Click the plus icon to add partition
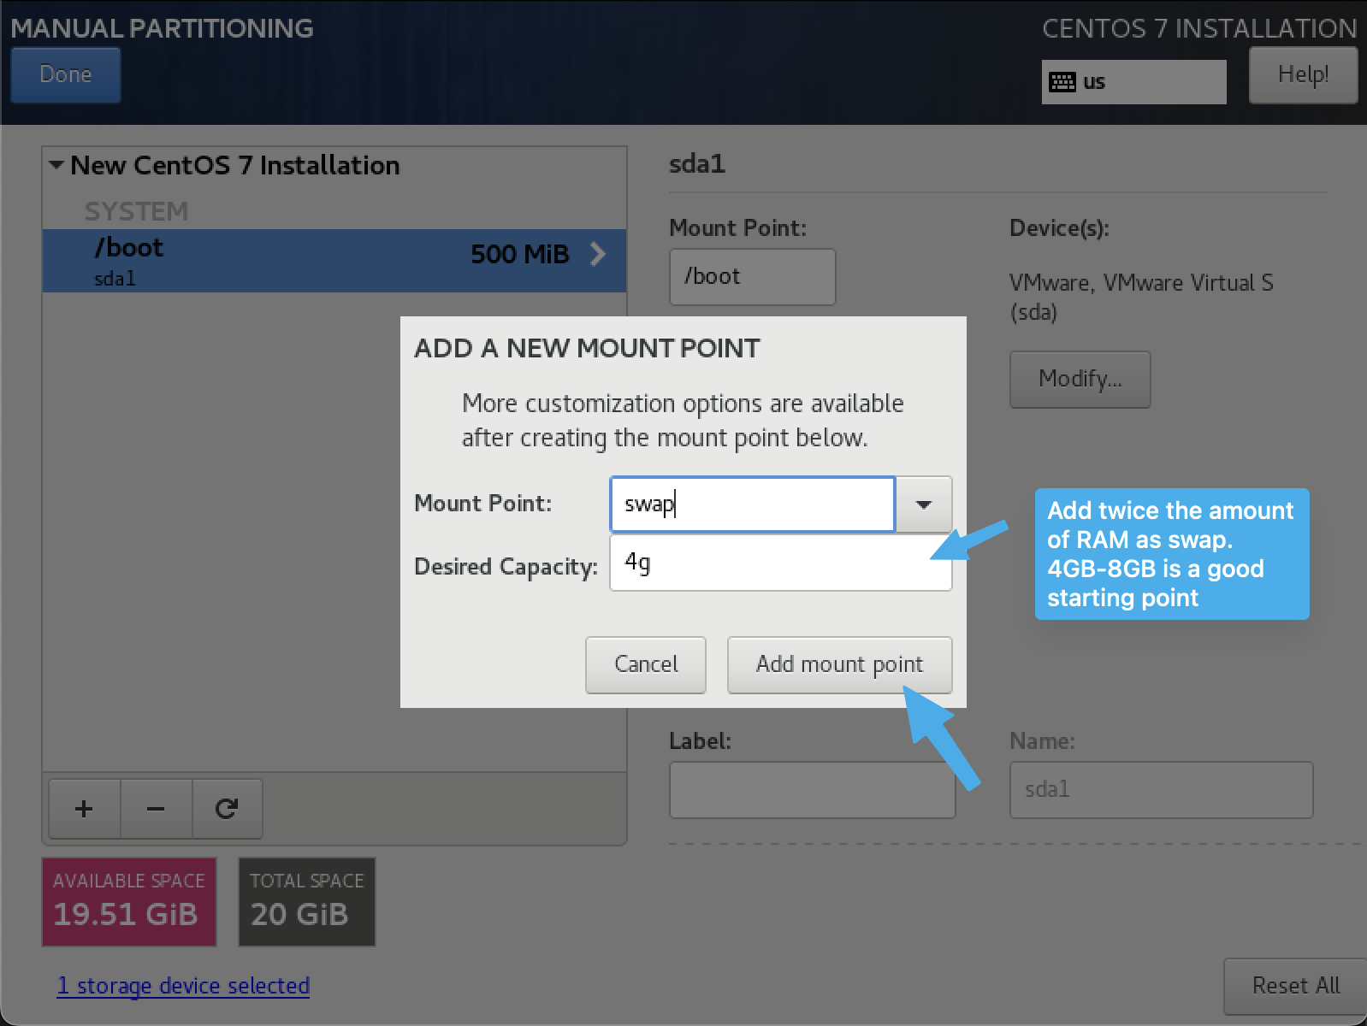The image size is (1367, 1026). pos(84,809)
